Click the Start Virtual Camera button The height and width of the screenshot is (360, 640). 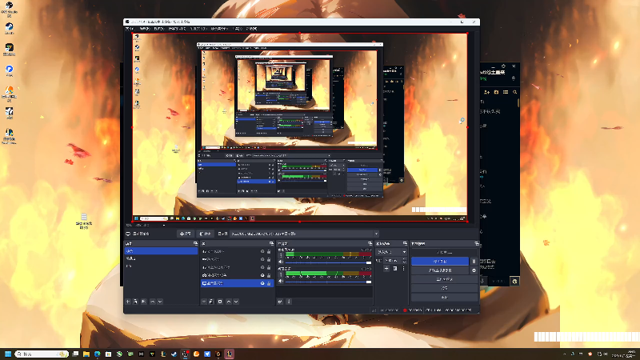[440, 270]
